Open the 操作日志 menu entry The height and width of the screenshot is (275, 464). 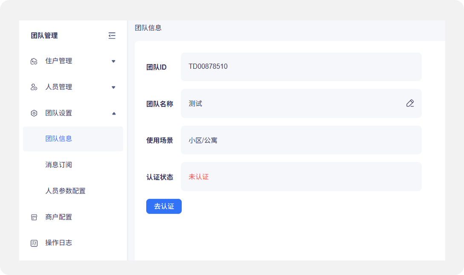[59, 243]
